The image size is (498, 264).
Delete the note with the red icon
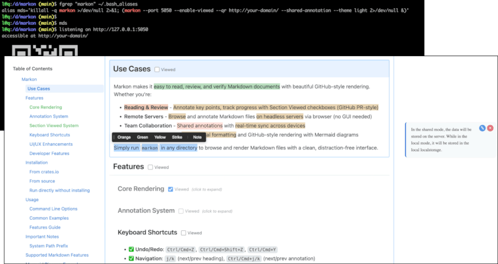click(491, 128)
